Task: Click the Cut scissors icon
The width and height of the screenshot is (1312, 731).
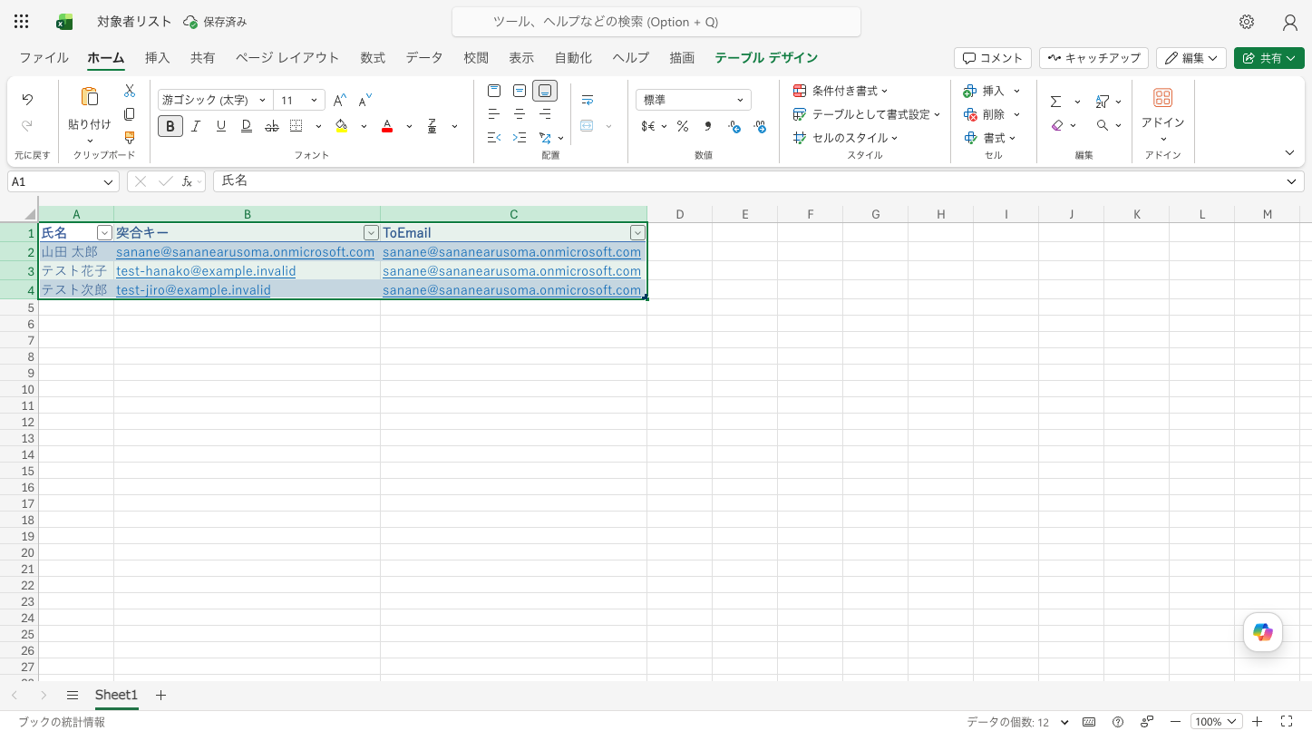Action: [x=130, y=91]
